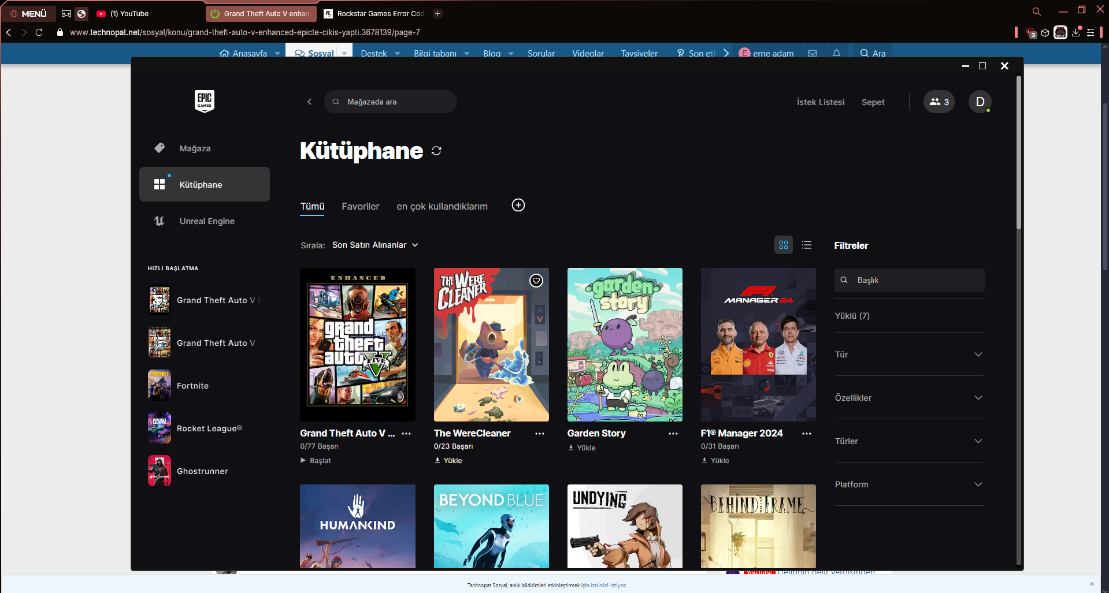Open browser downloads icon
Image resolution: width=1109 pixels, height=593 pixels.
(x=1075, y=32)
